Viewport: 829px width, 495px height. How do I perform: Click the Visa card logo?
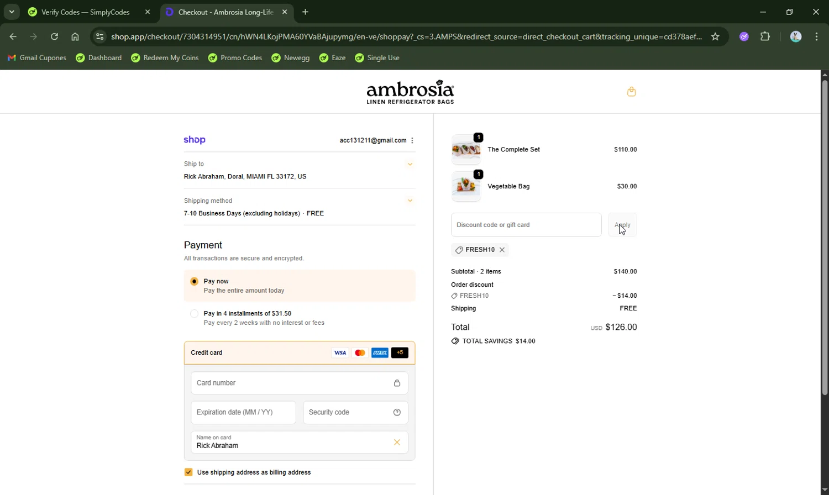click(340, 352)
